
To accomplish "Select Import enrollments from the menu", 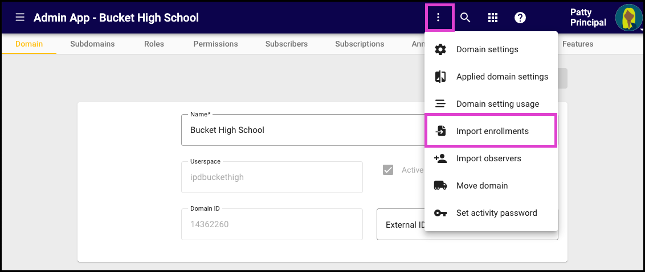I will [x=491, y=131].
